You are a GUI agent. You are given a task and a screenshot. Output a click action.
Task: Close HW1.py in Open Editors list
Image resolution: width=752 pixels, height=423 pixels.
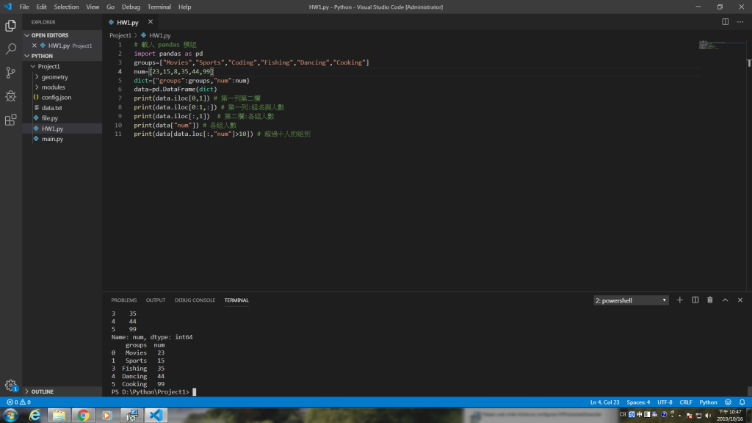34,46
